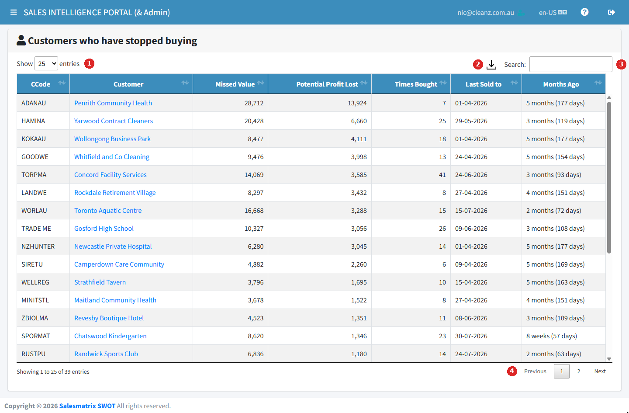The width and height of the screenshot is (629, 413).
Task: Select the ADANAU customer code cell
Action: point(43,103)
